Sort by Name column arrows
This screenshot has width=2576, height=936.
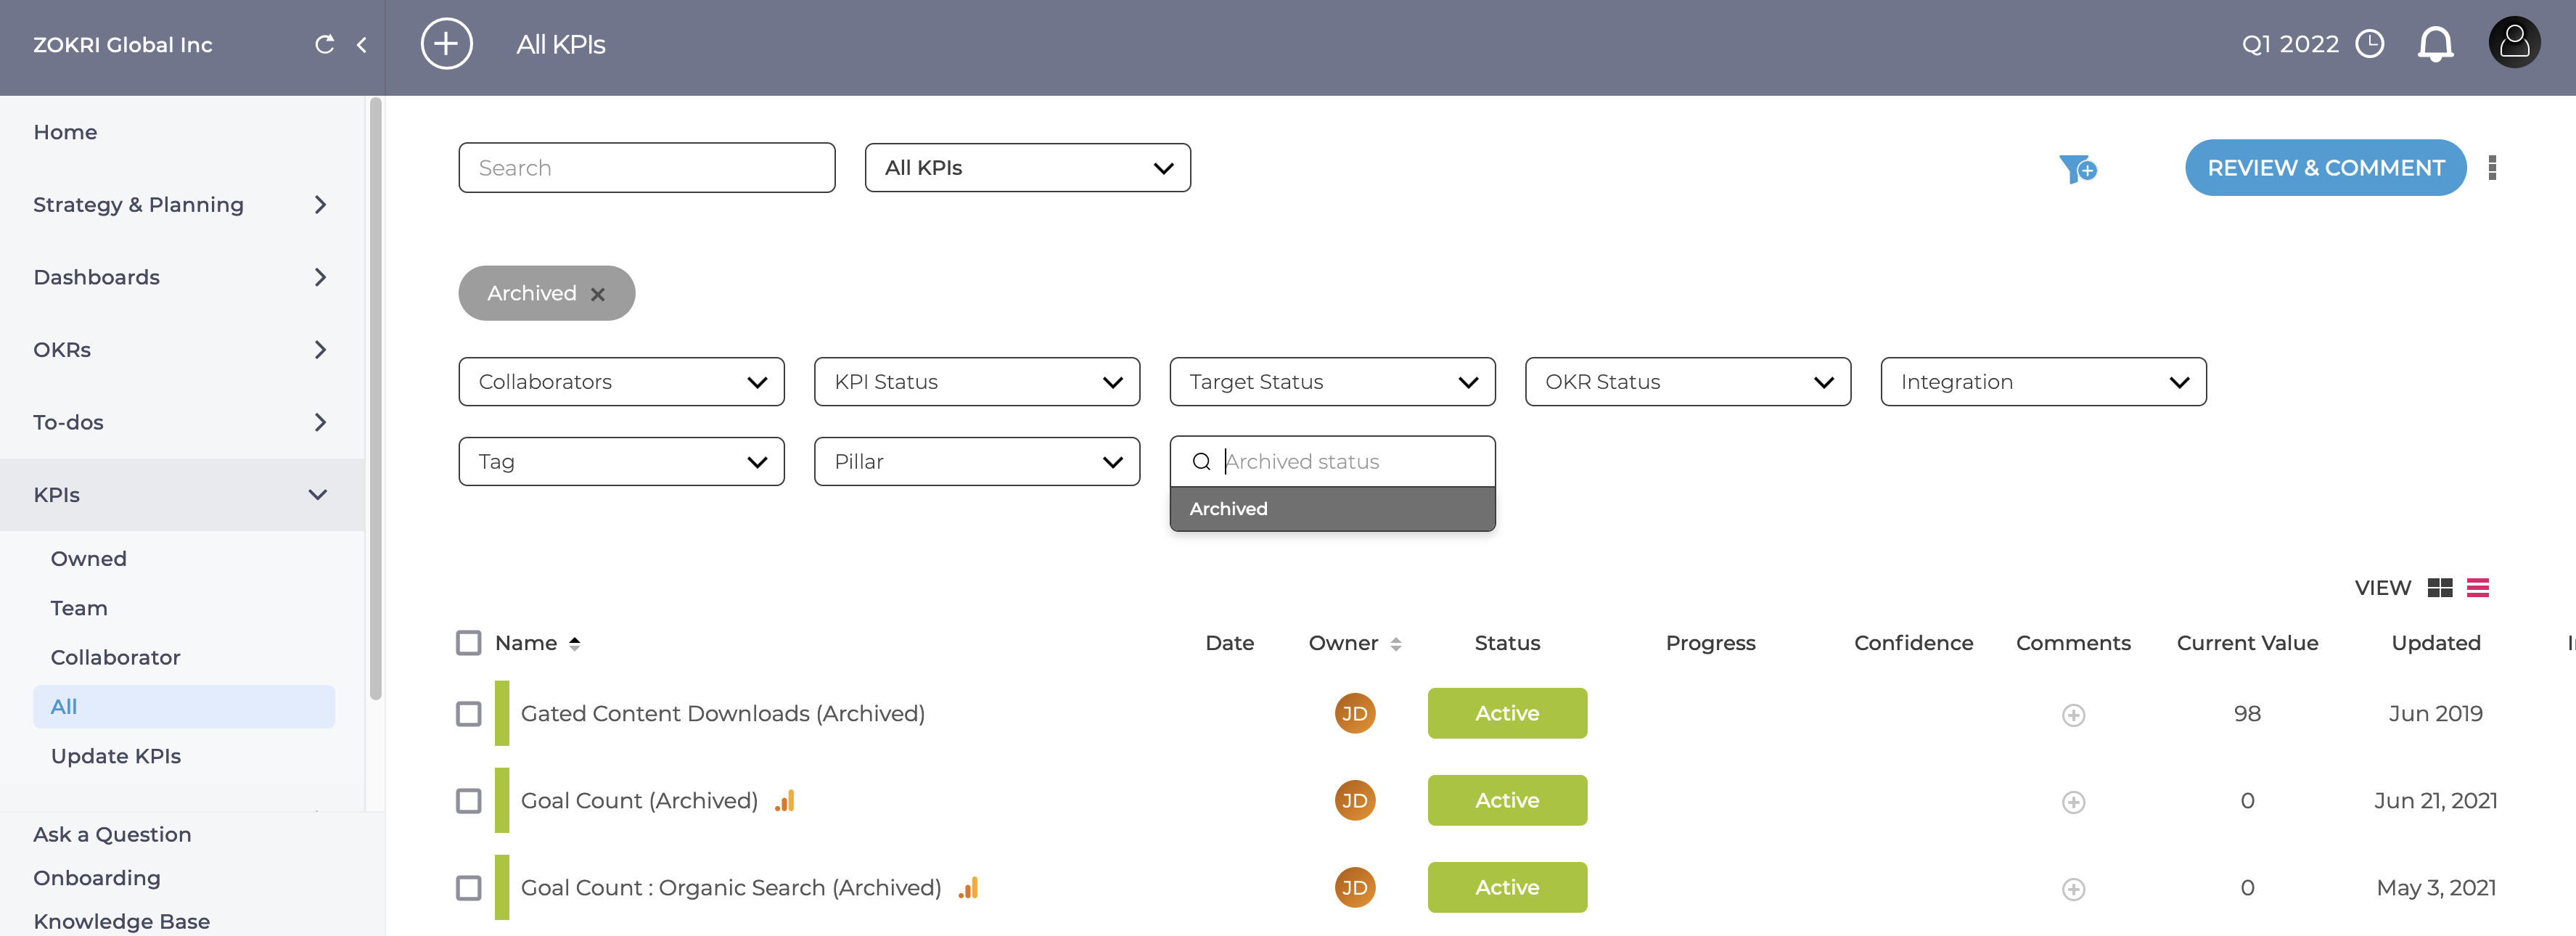pyautogui.click(x=574, y=644)
